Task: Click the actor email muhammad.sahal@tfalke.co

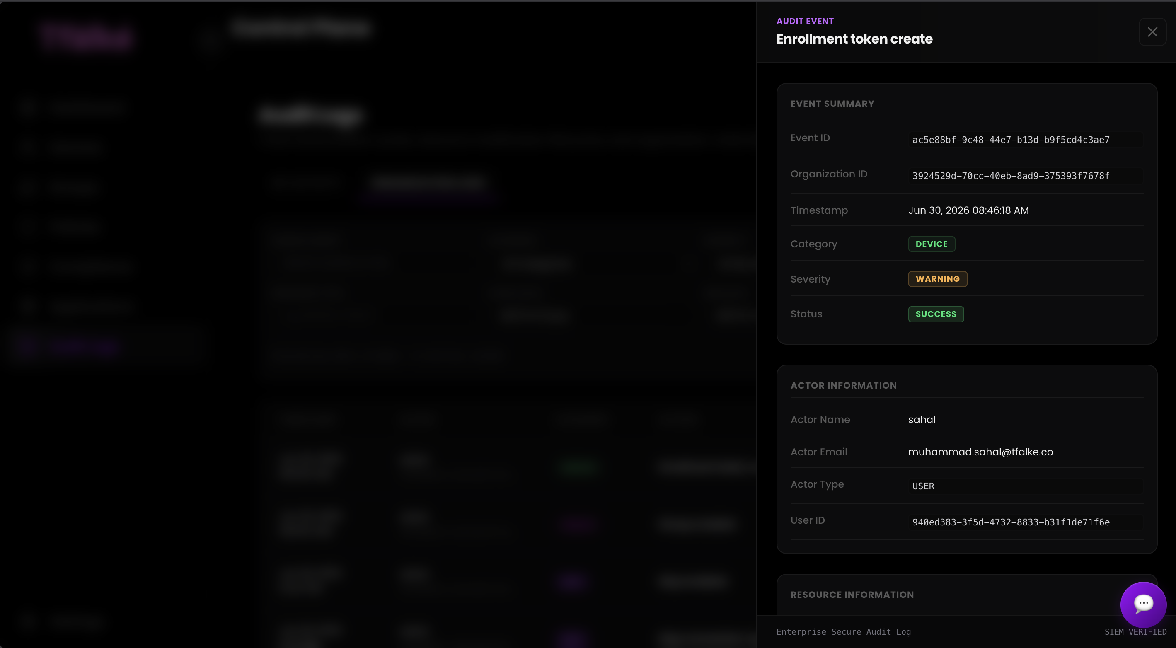Action: click(980, 452)
